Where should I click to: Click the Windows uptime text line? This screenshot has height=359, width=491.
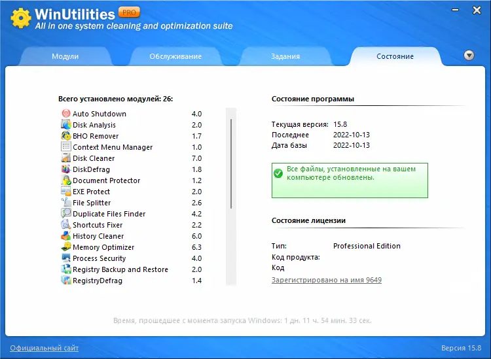(x=242, y=320)
